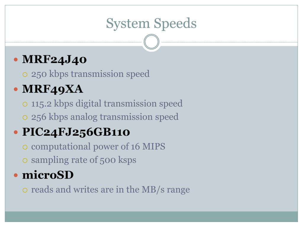This screenshot has width=303, height=227.
Task: Click the sampling rate of 500 ksps line
Action: point(84,160)
